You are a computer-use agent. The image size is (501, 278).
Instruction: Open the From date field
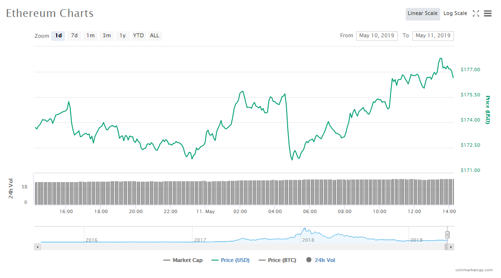(377, 36)
